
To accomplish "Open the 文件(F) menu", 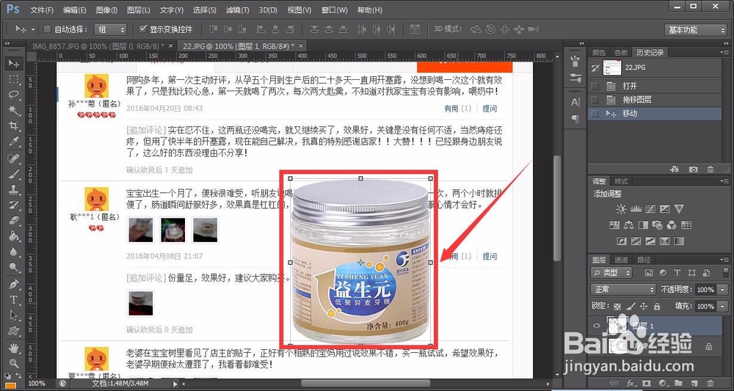I will tap(42, 10).
